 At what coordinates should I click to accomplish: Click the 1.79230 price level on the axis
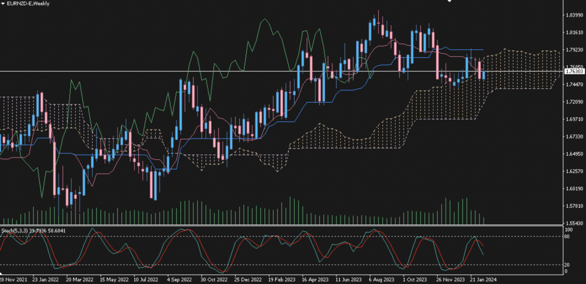pos(574,50)
